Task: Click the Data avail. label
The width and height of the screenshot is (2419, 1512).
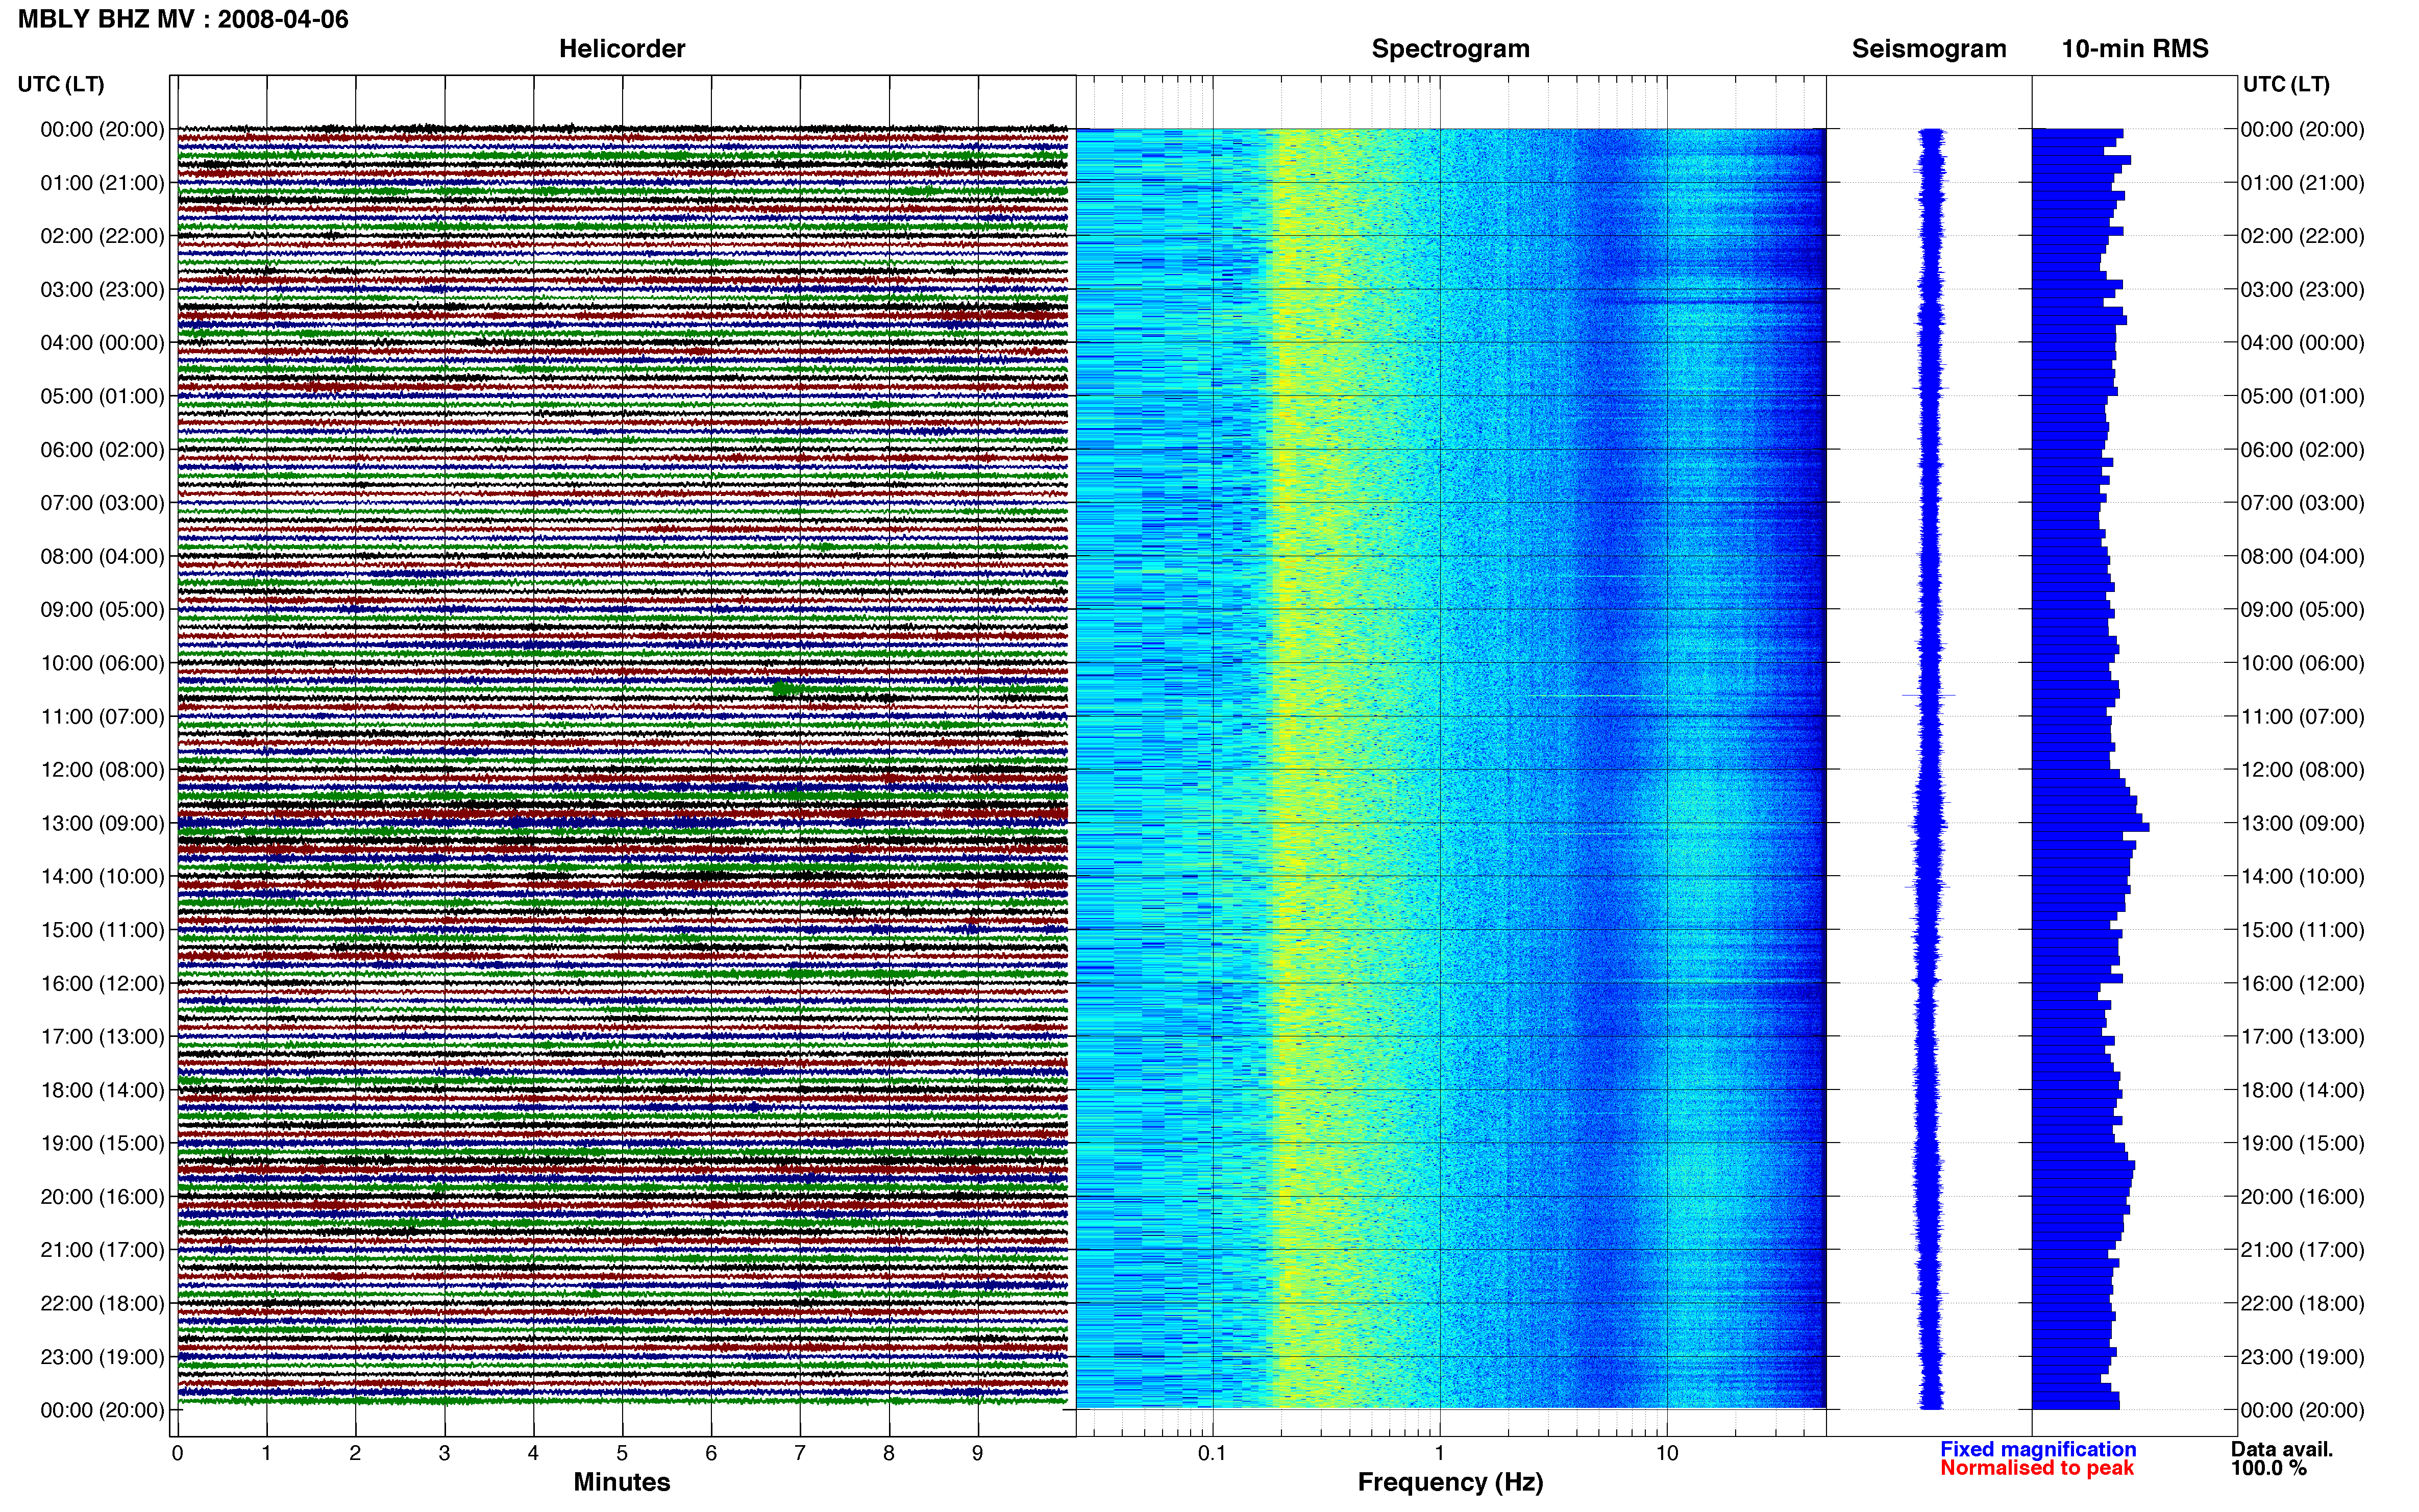Action: [x=2282, y=1449]
